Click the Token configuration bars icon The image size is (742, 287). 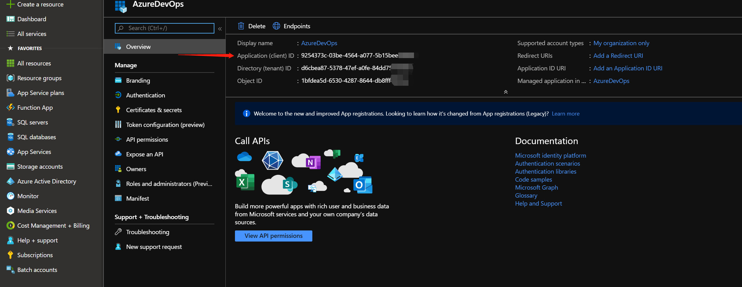tap(118, 125)
